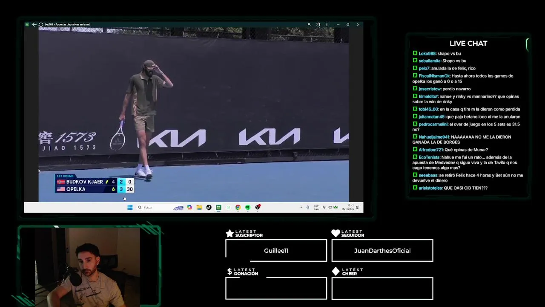The image size is (545, 307).
Task: Open Google Chrome from the taskbar
Action: point(238,207)
